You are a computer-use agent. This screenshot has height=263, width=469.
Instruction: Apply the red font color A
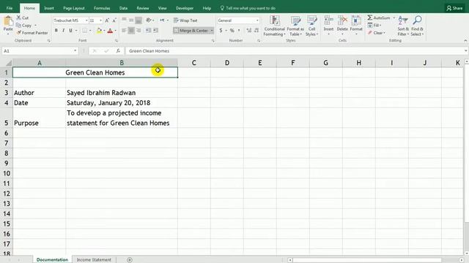click(x=110, y=31)
